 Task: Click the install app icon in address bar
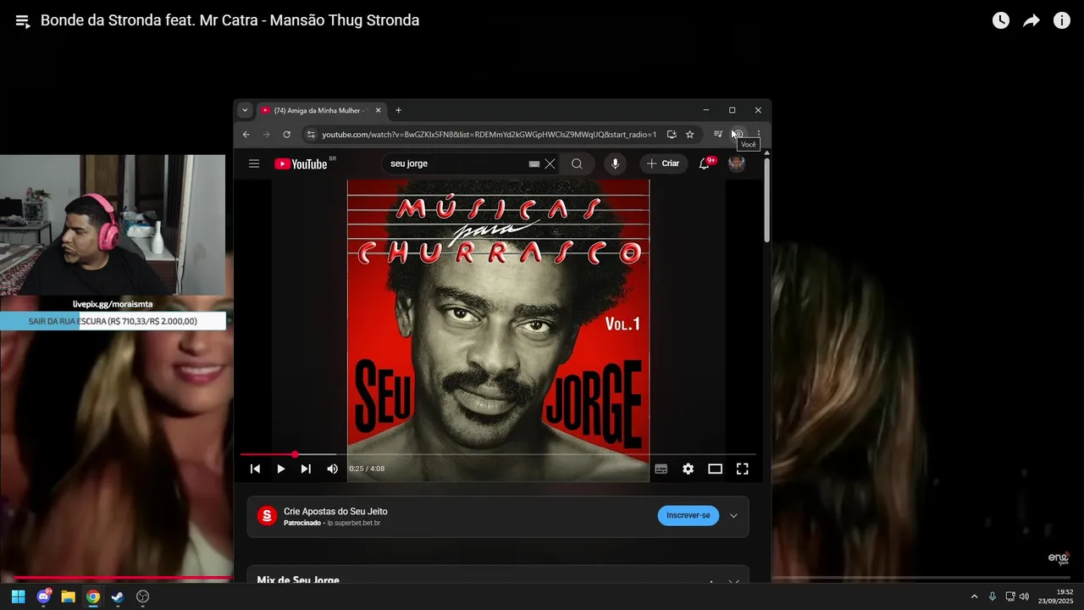[x=672, y=134]
